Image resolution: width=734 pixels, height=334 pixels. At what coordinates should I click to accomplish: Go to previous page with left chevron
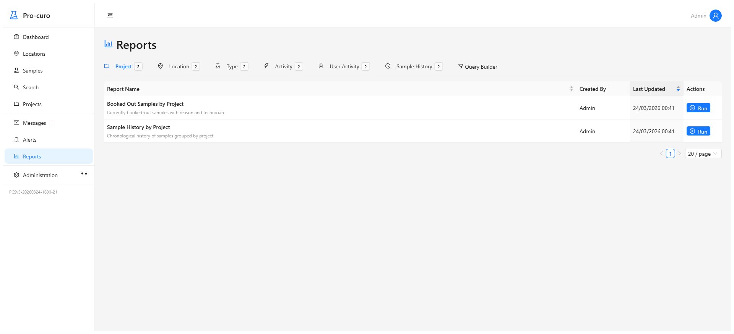[661, 153]
